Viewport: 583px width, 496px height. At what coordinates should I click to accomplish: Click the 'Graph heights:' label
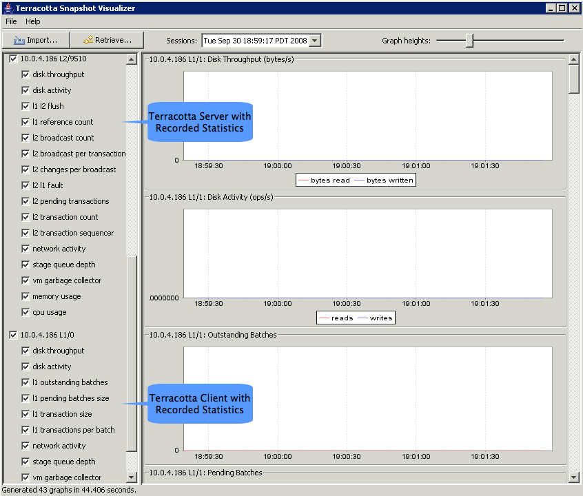pyautogui.click(x=406, y=41)
